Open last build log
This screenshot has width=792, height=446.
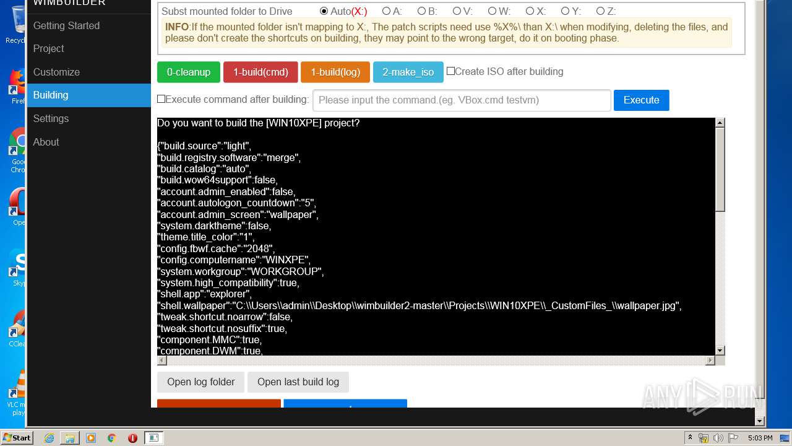click(298, 382)
